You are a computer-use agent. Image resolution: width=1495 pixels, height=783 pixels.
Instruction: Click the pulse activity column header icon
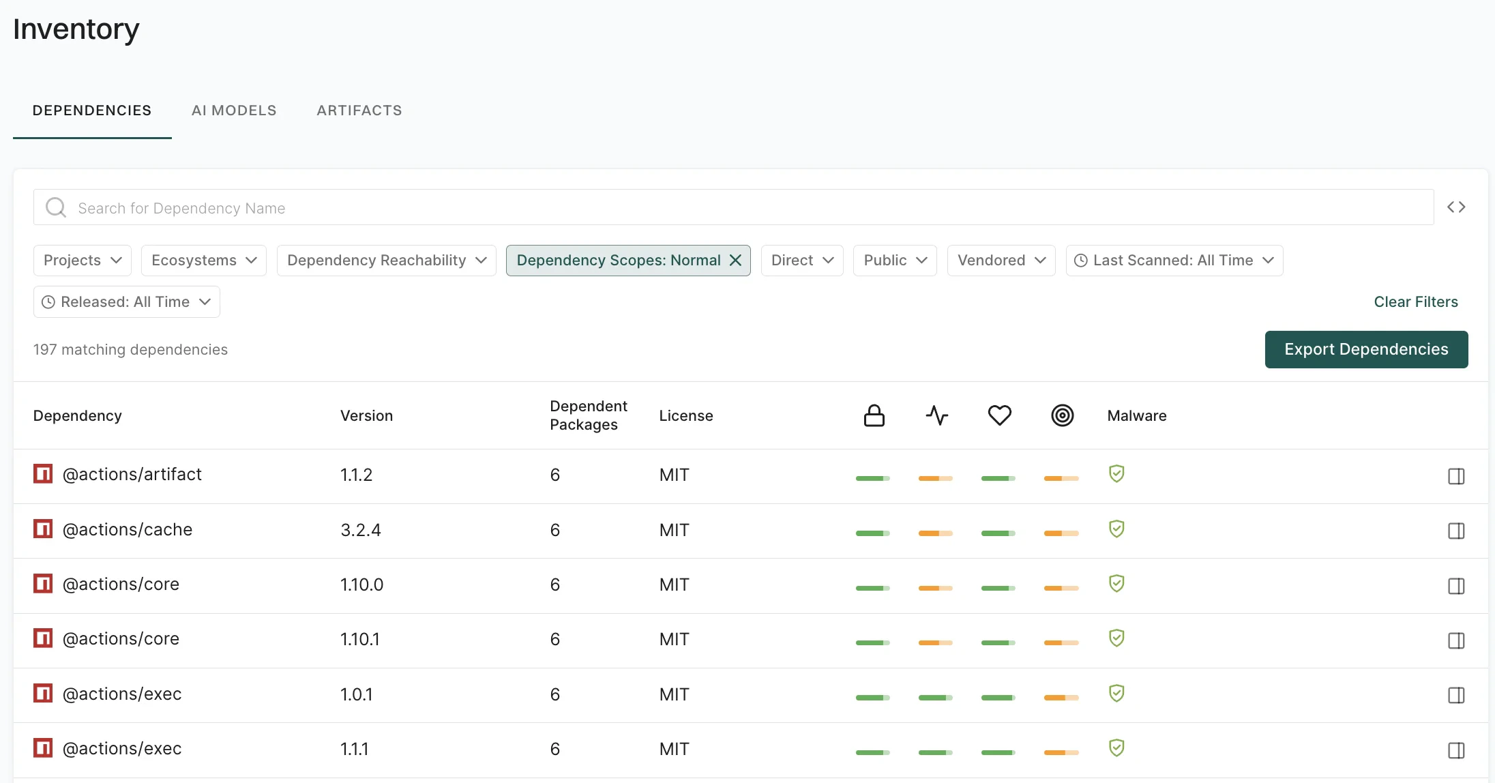tap(936, 415)
